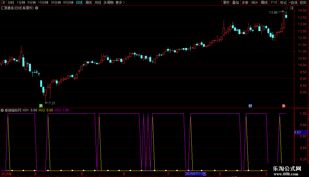309x177 pixels.
Task: Select the 30分钟 period
Action: tap(56, 2)
